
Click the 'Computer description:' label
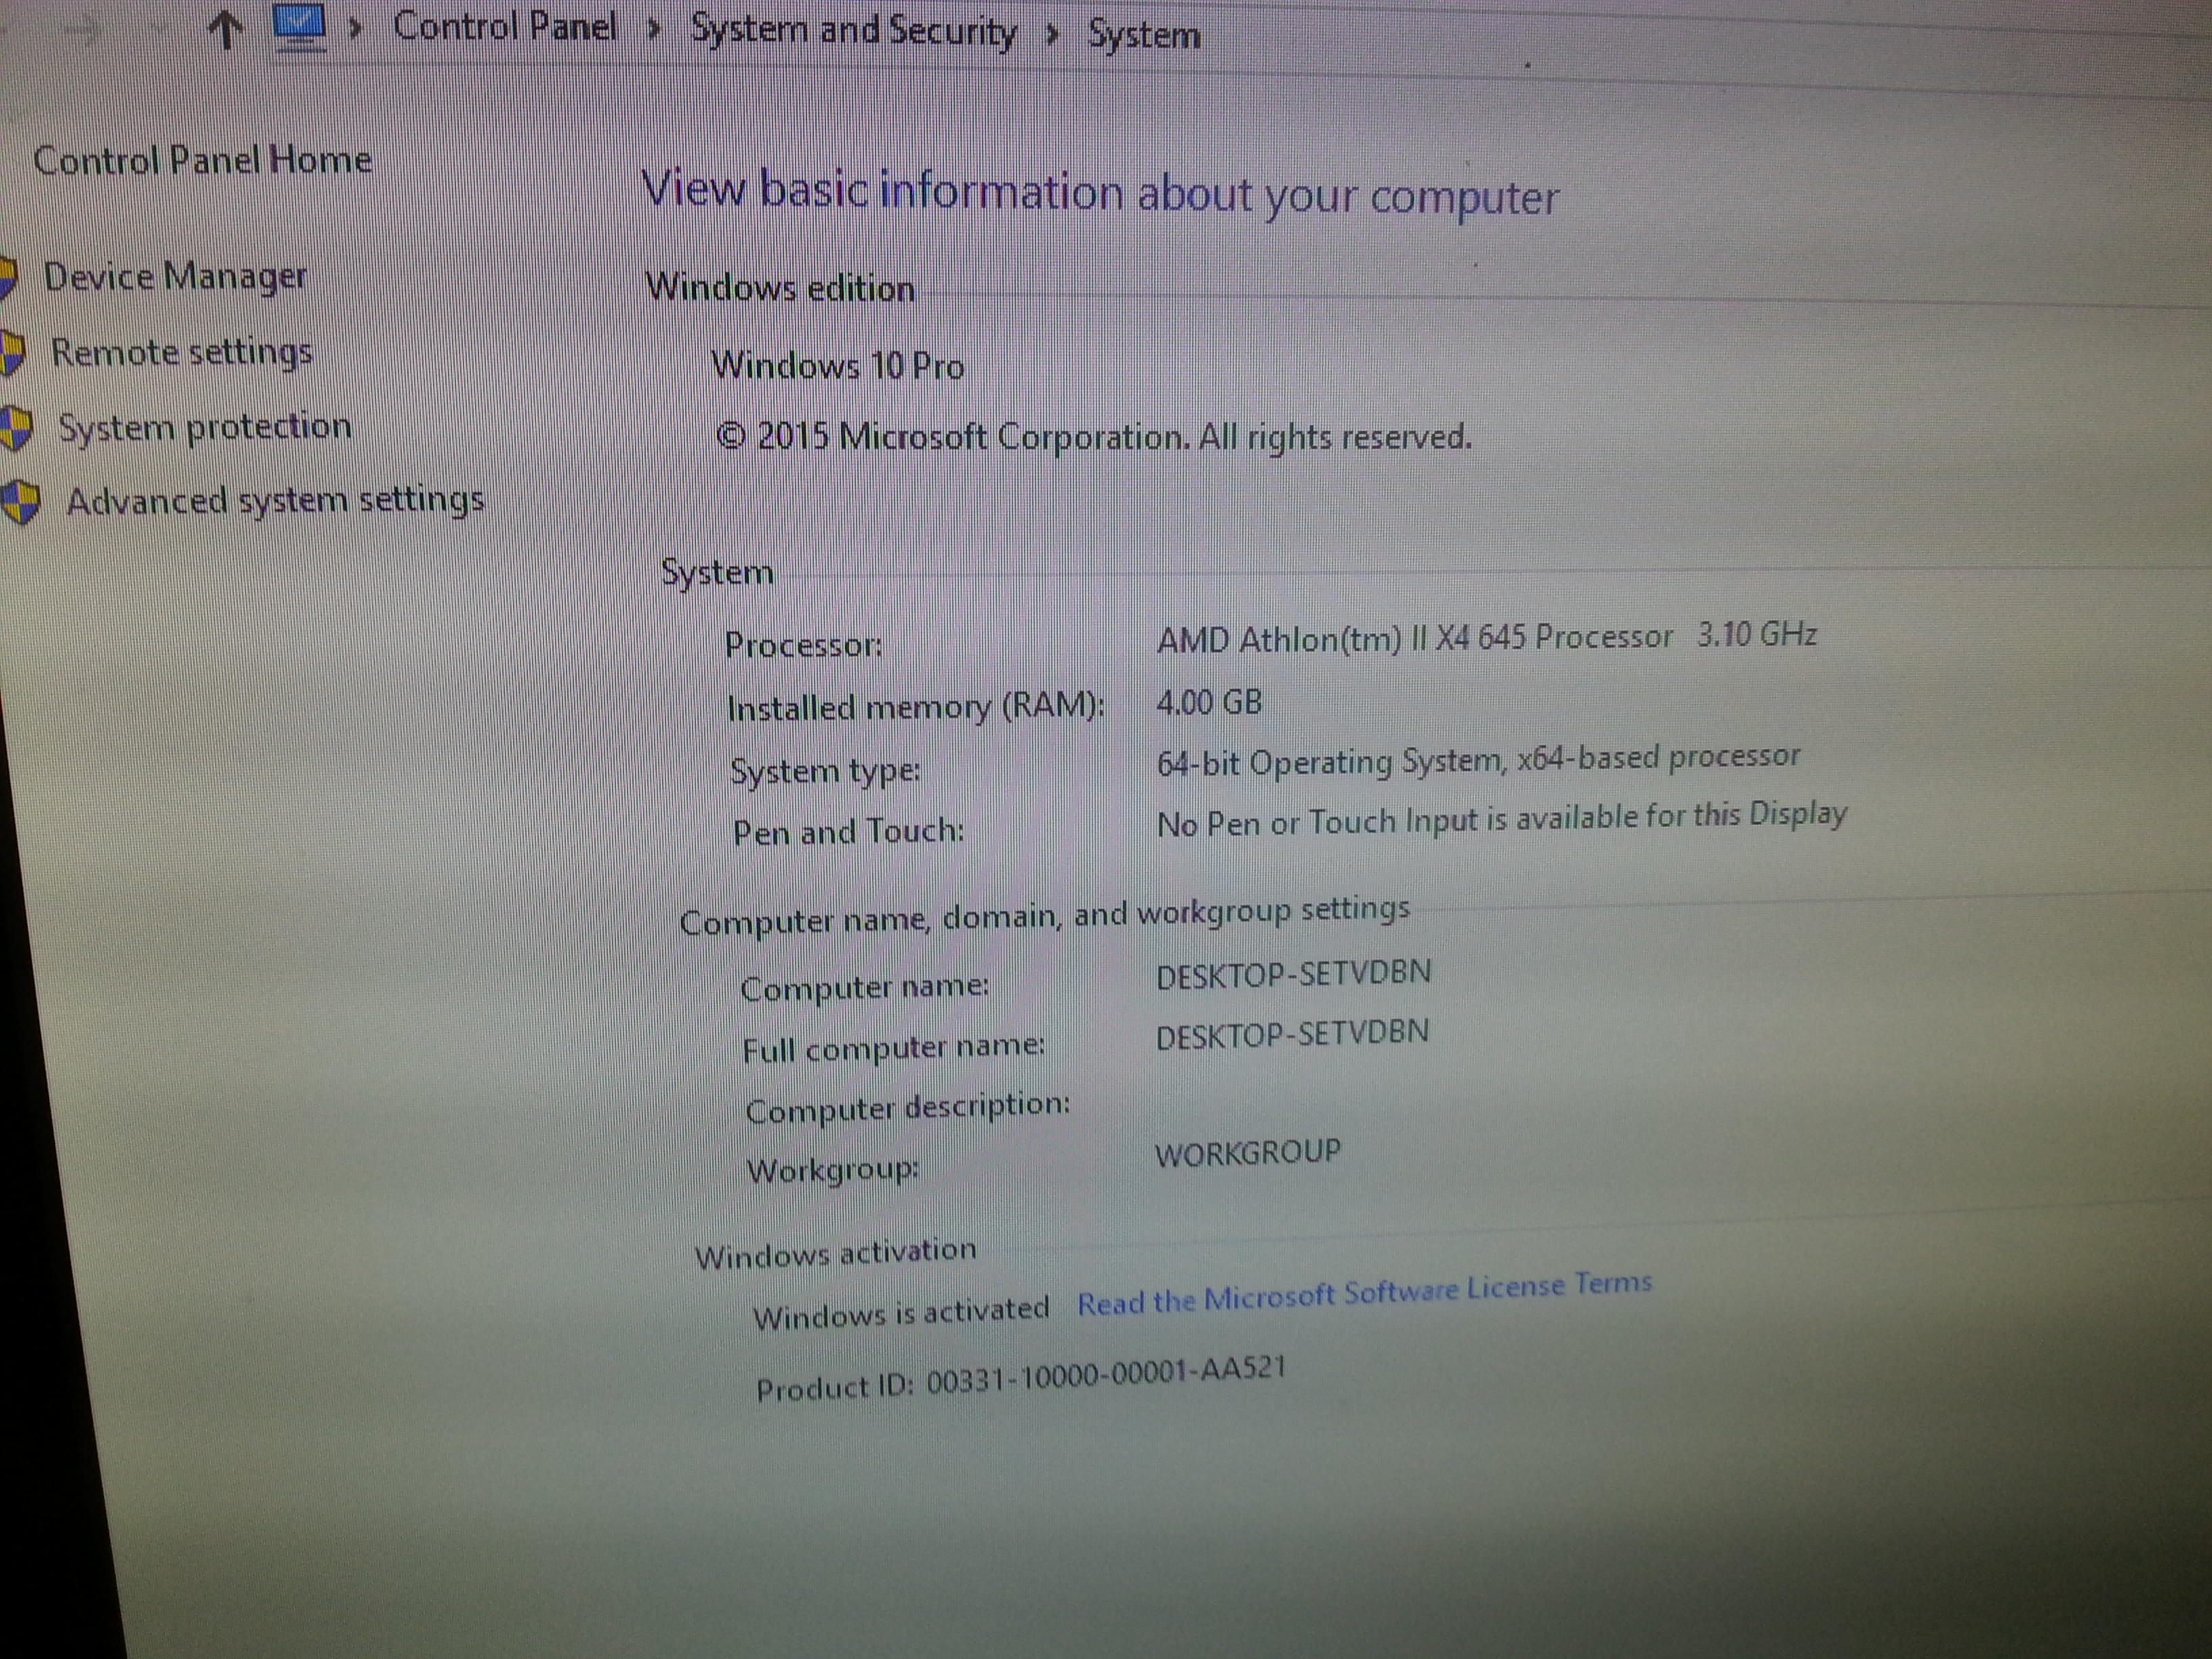[907, 1108]
